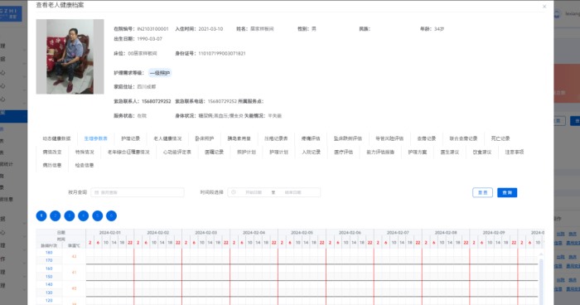Image resolution: width=580 pixels, height=305 pixels.
Task: Select page circle number 1
Action: 41,215
